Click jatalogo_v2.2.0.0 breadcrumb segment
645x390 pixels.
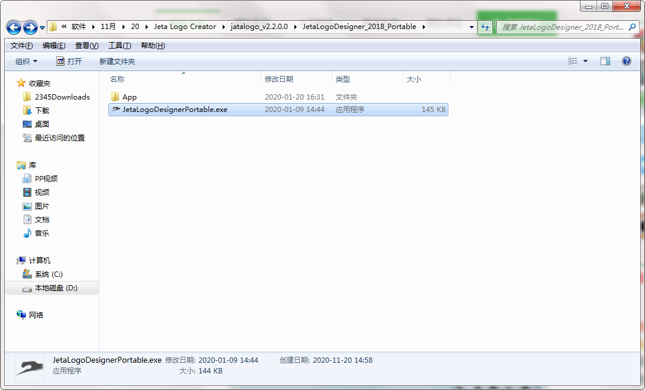point(259,27)
